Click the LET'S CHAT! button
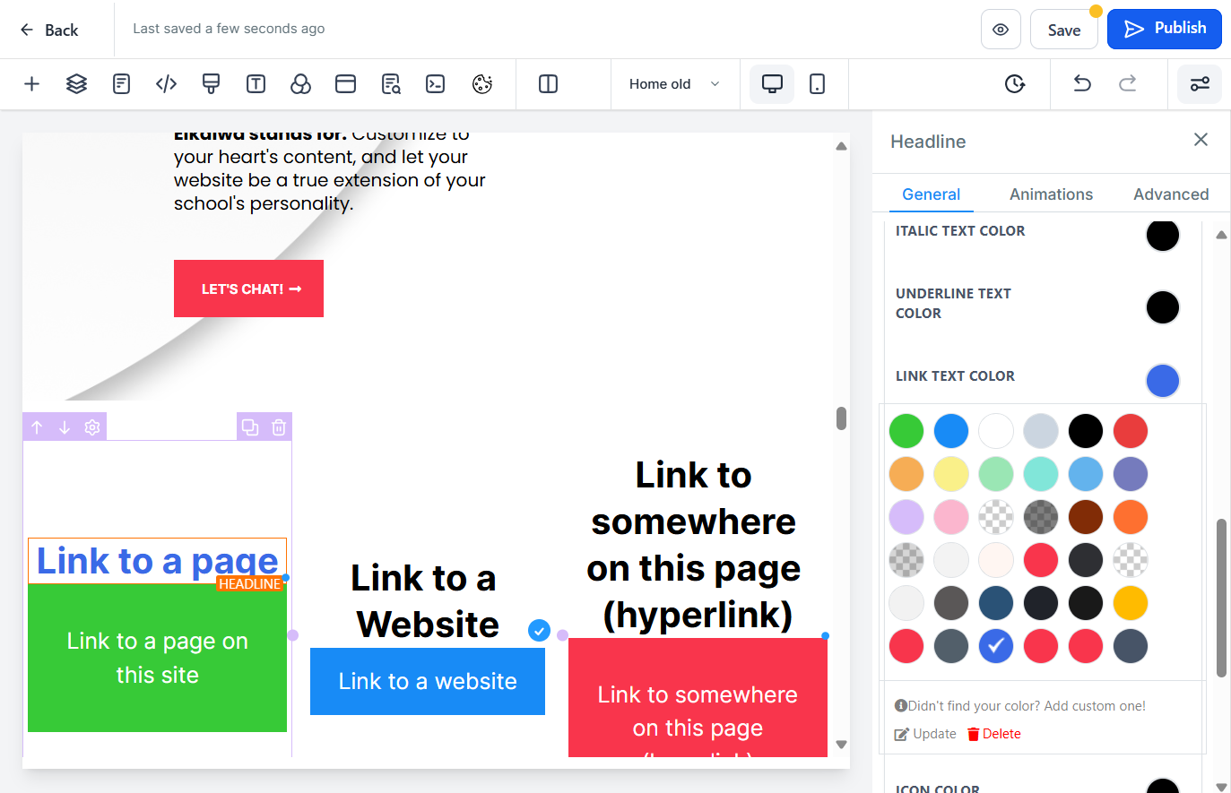Viewport: 1231px width, 793px height. (248, 289)
